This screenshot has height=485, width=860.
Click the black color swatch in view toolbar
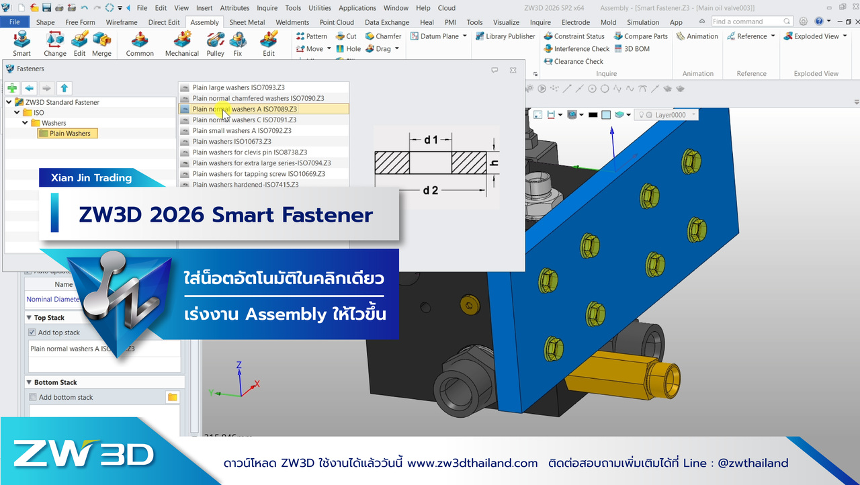point(593,115)
